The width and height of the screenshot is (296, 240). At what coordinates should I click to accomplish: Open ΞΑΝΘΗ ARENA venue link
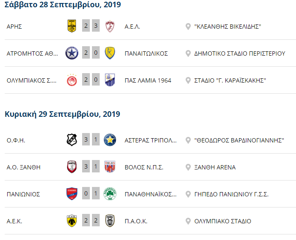(x=215, y=167)
